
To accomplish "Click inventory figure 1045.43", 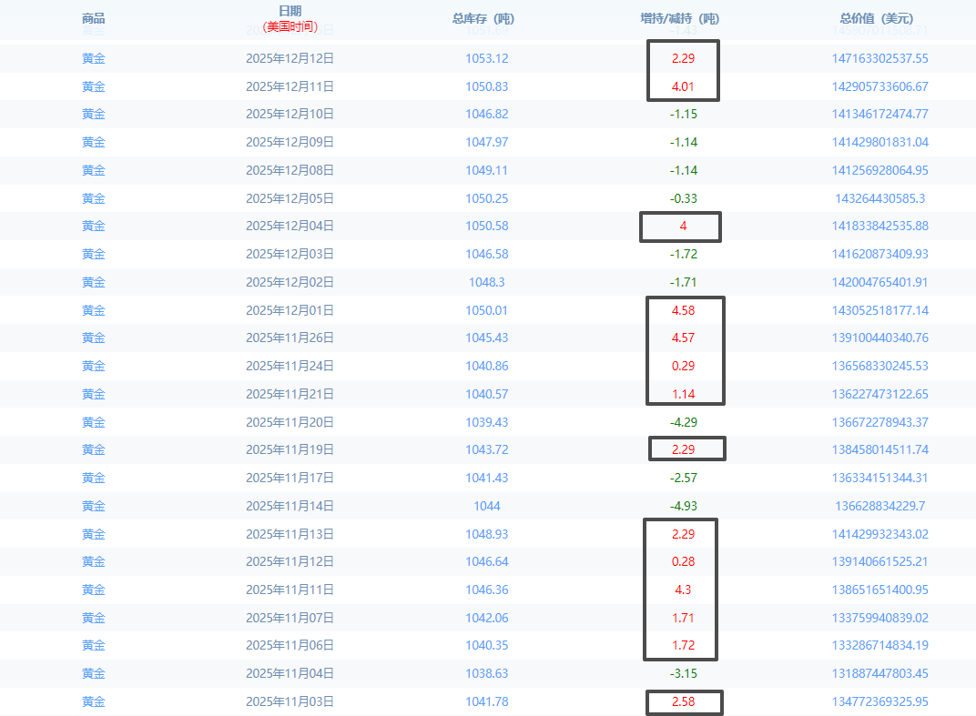I will coord(486,338).
